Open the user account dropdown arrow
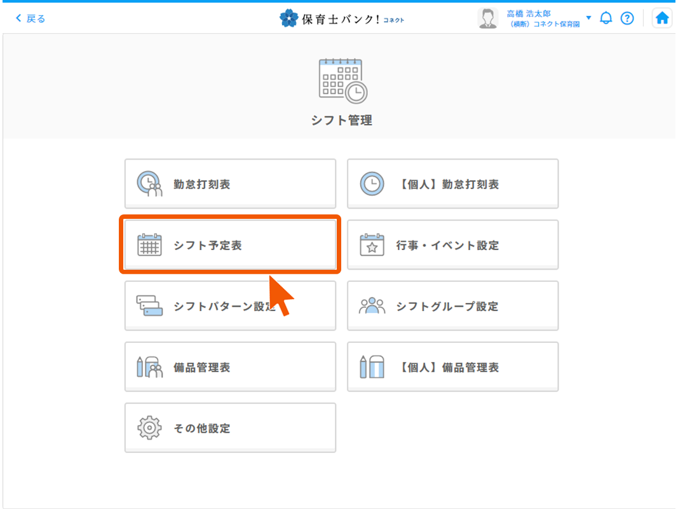 590,18
